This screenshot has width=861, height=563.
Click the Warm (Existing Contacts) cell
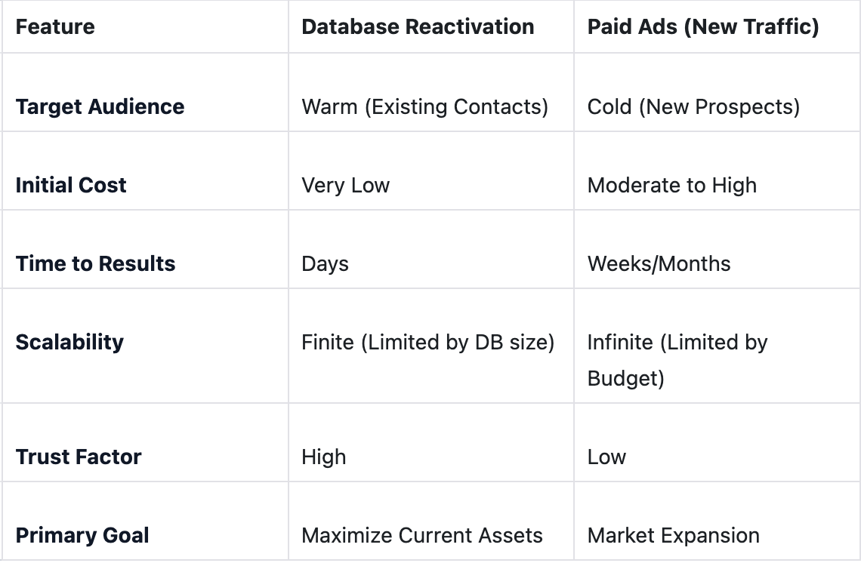pos(424,106)
